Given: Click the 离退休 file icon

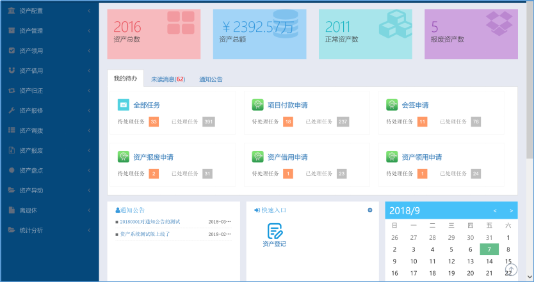Looking at the screenshot, I should [12, 210].
